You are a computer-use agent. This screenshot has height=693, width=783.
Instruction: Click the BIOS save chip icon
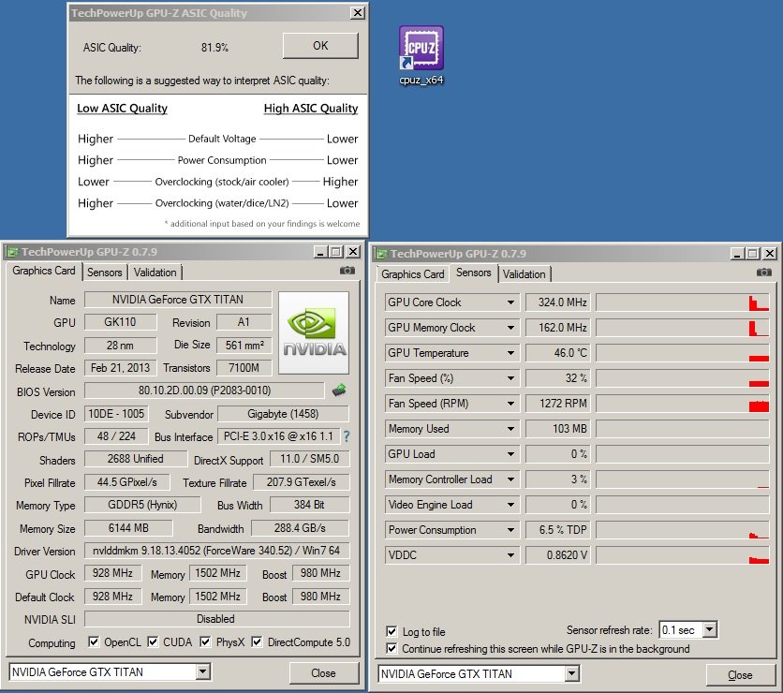coord(339,390)
